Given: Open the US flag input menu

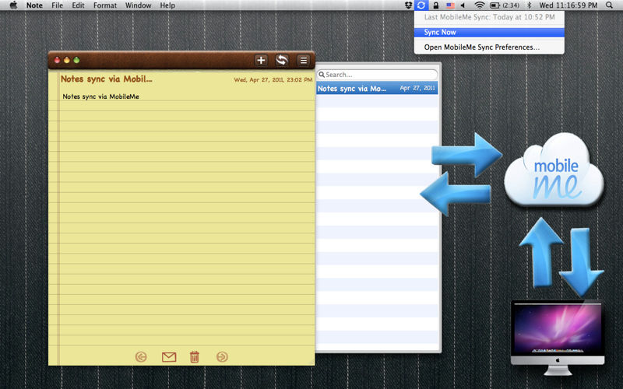Looking at the screenshot, I should click(x=450, y=5).
